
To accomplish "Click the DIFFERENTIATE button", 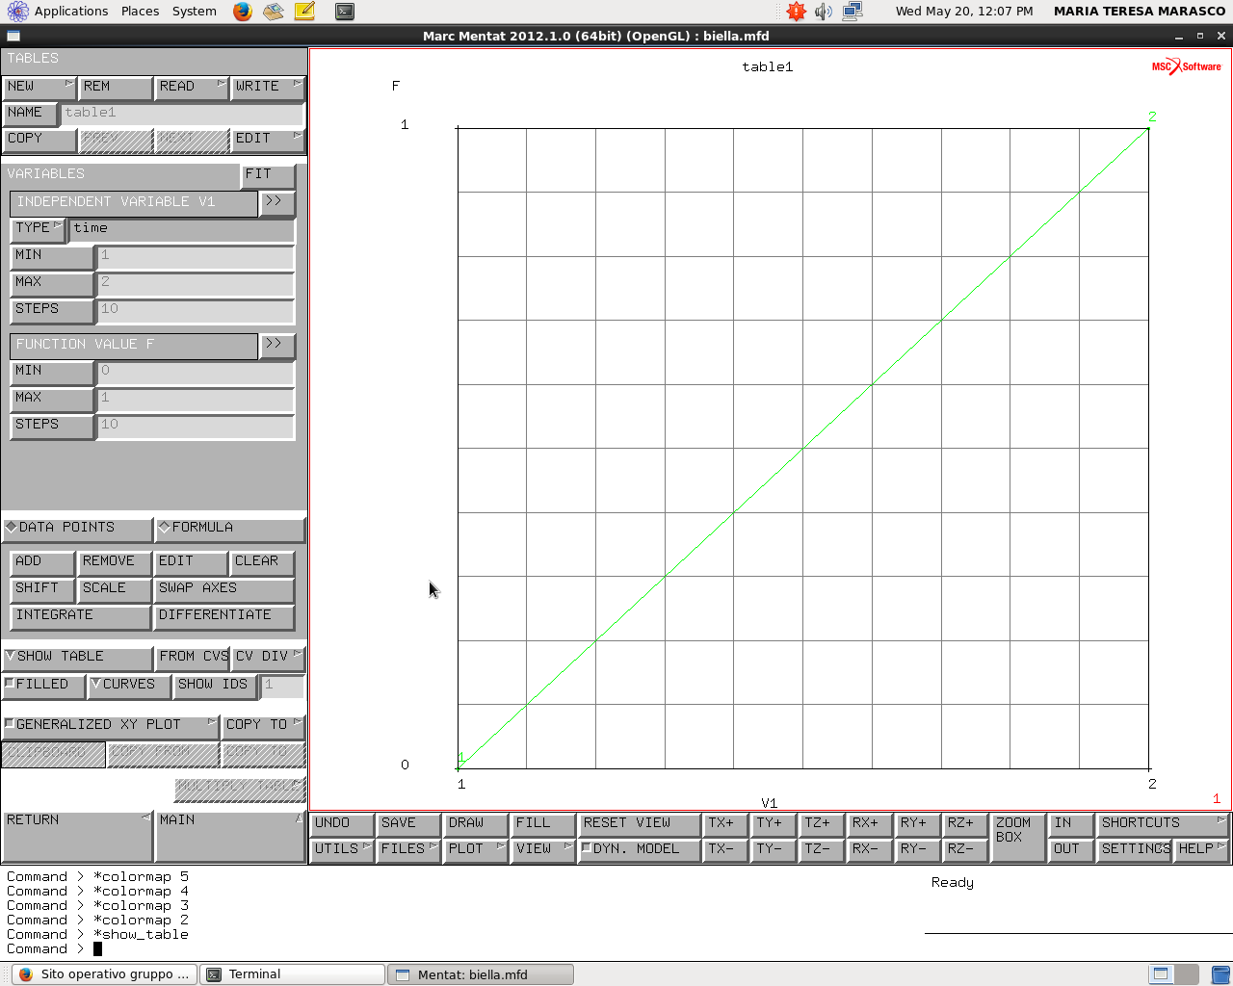I will click(x=223, y=616).
